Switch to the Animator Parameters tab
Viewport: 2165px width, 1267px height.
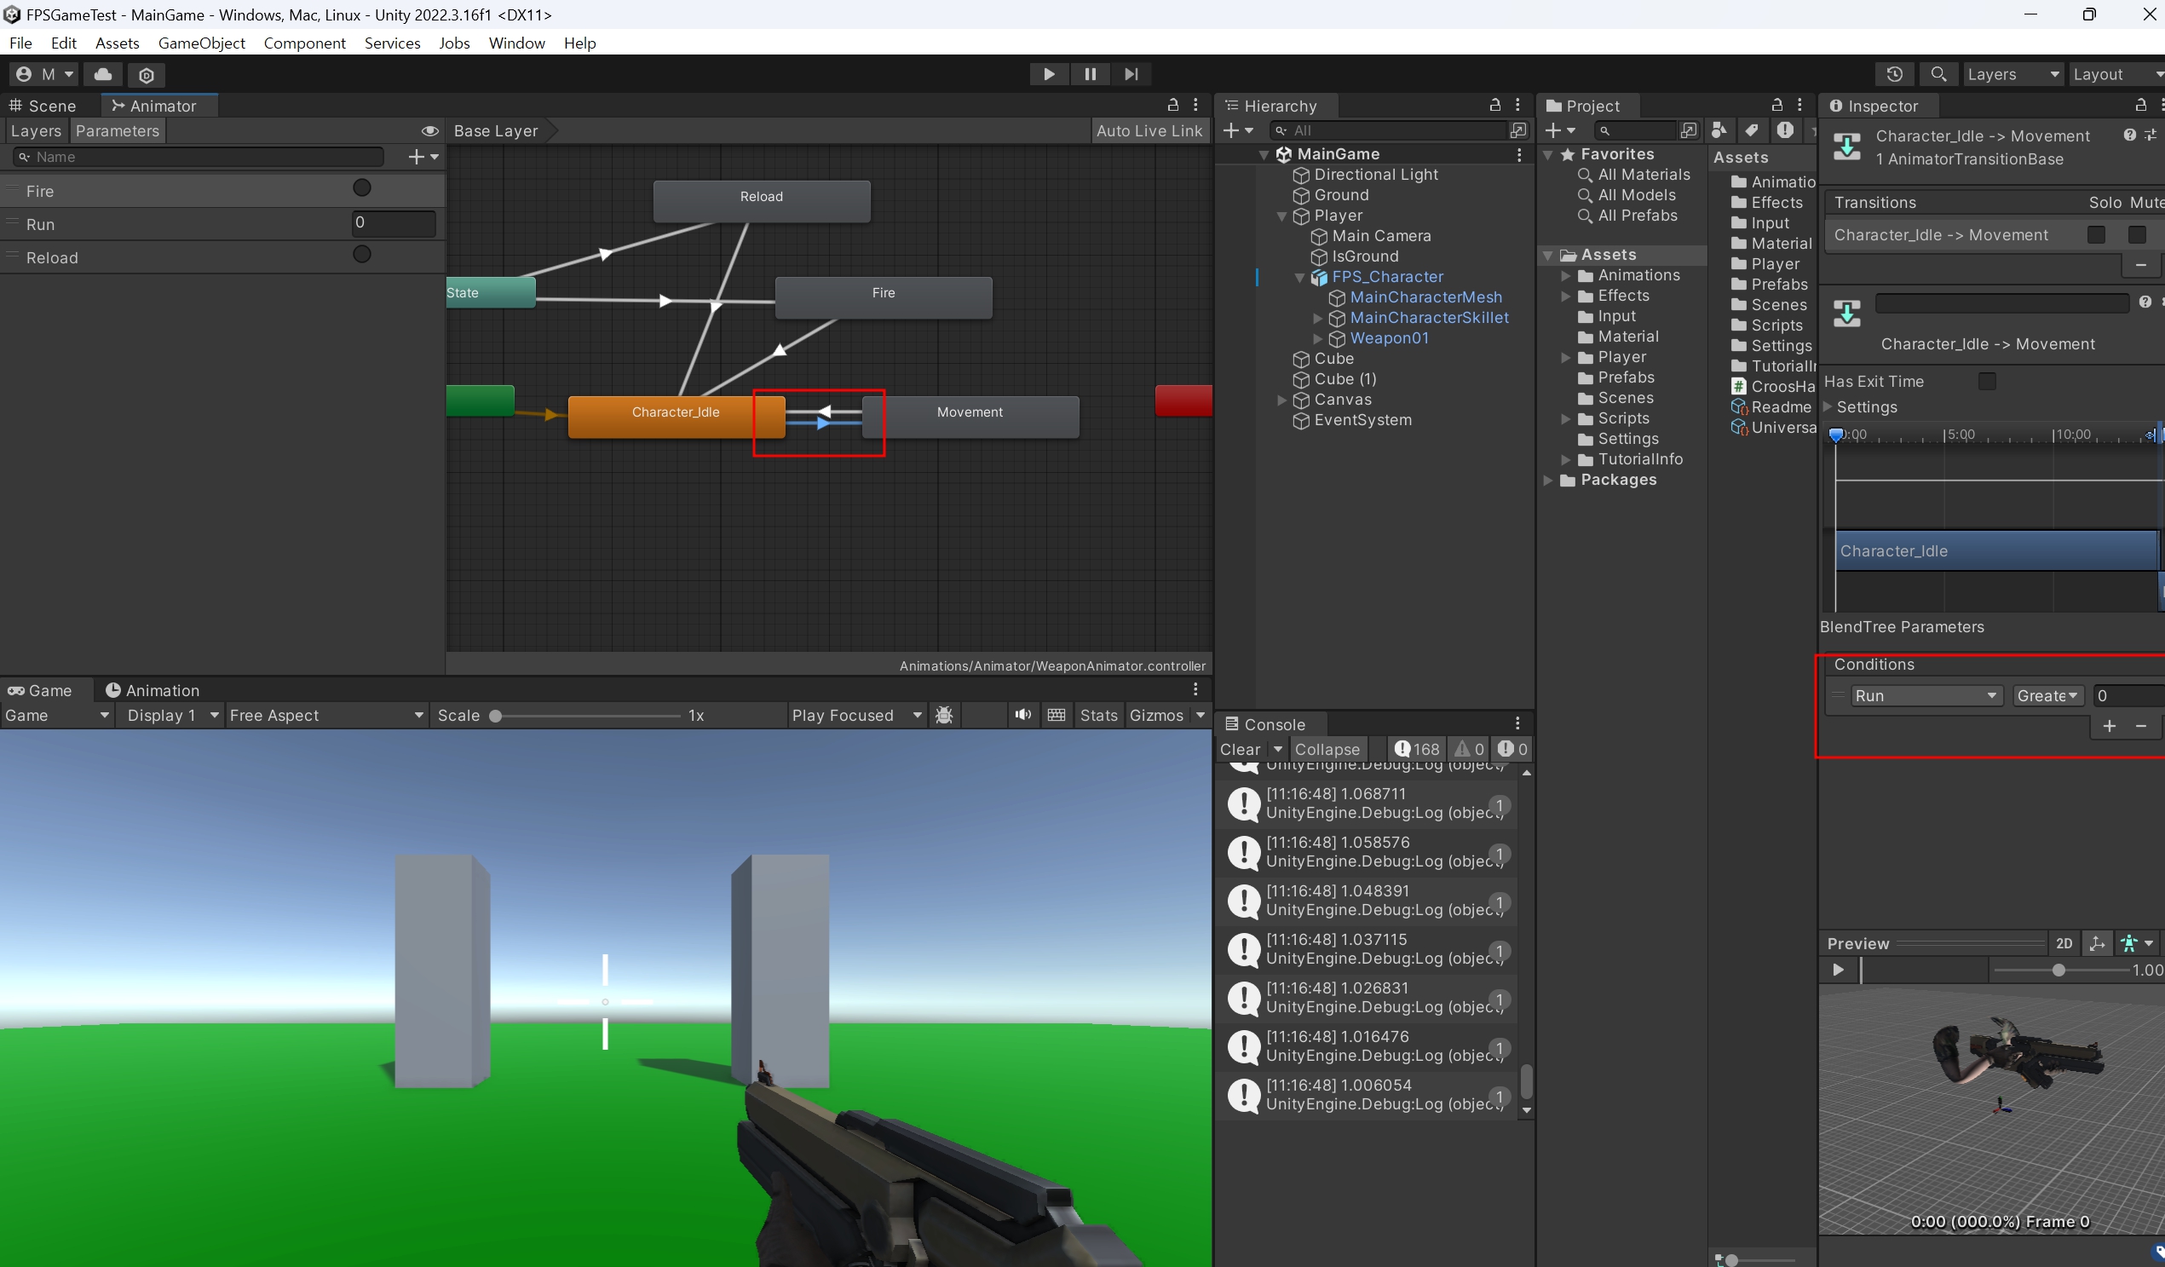118,130
